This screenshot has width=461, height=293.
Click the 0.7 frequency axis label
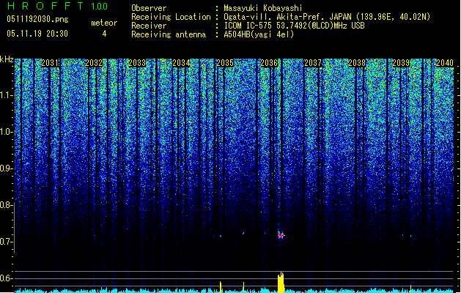[x=6, y=242]
